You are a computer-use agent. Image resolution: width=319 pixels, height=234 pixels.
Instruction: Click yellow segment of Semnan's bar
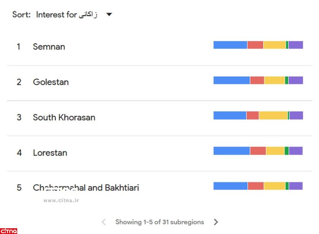(274, 45)
